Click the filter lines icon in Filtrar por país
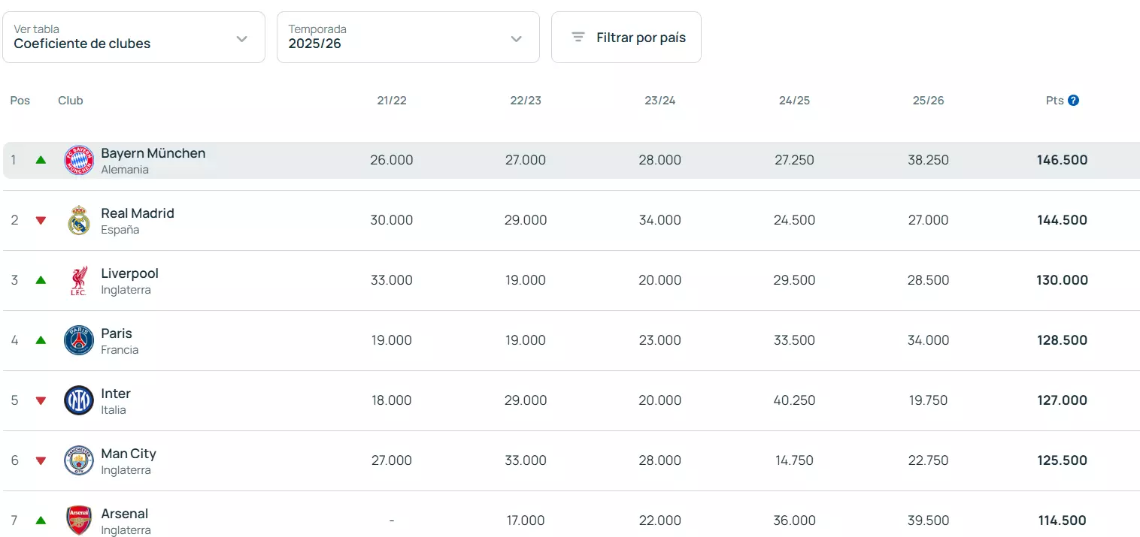Viewport: 1140px width, 537px height. coord(578,37)
